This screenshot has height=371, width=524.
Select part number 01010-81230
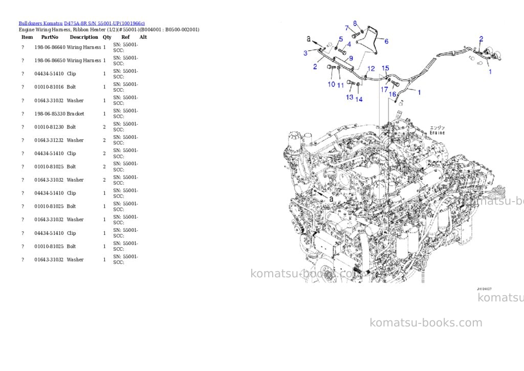click(49, 127)
